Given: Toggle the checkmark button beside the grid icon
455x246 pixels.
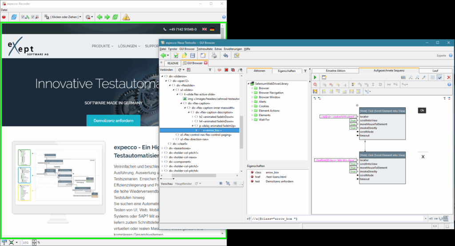Looking at the screenshot, I should (x=439, y=78).
